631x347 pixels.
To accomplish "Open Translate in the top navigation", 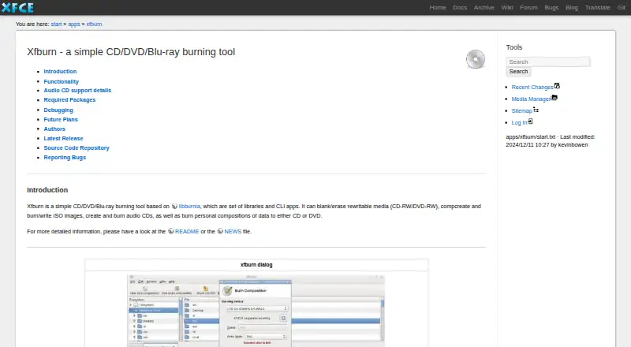I will coord(597,7).
